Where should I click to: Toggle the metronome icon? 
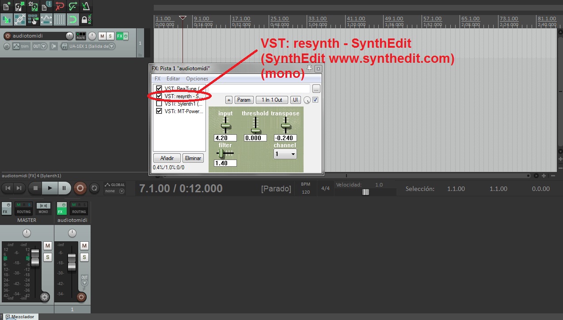click(86, 6)
